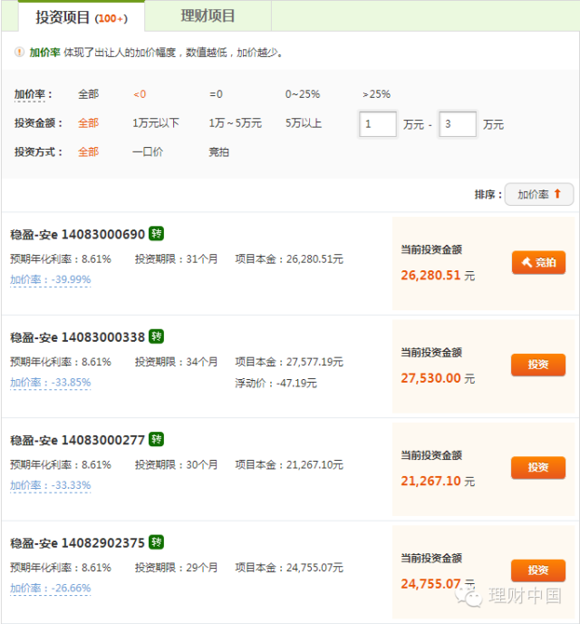Click the minimum amount input field
Viewport: 580px width, 624px height.
[377, 124]
